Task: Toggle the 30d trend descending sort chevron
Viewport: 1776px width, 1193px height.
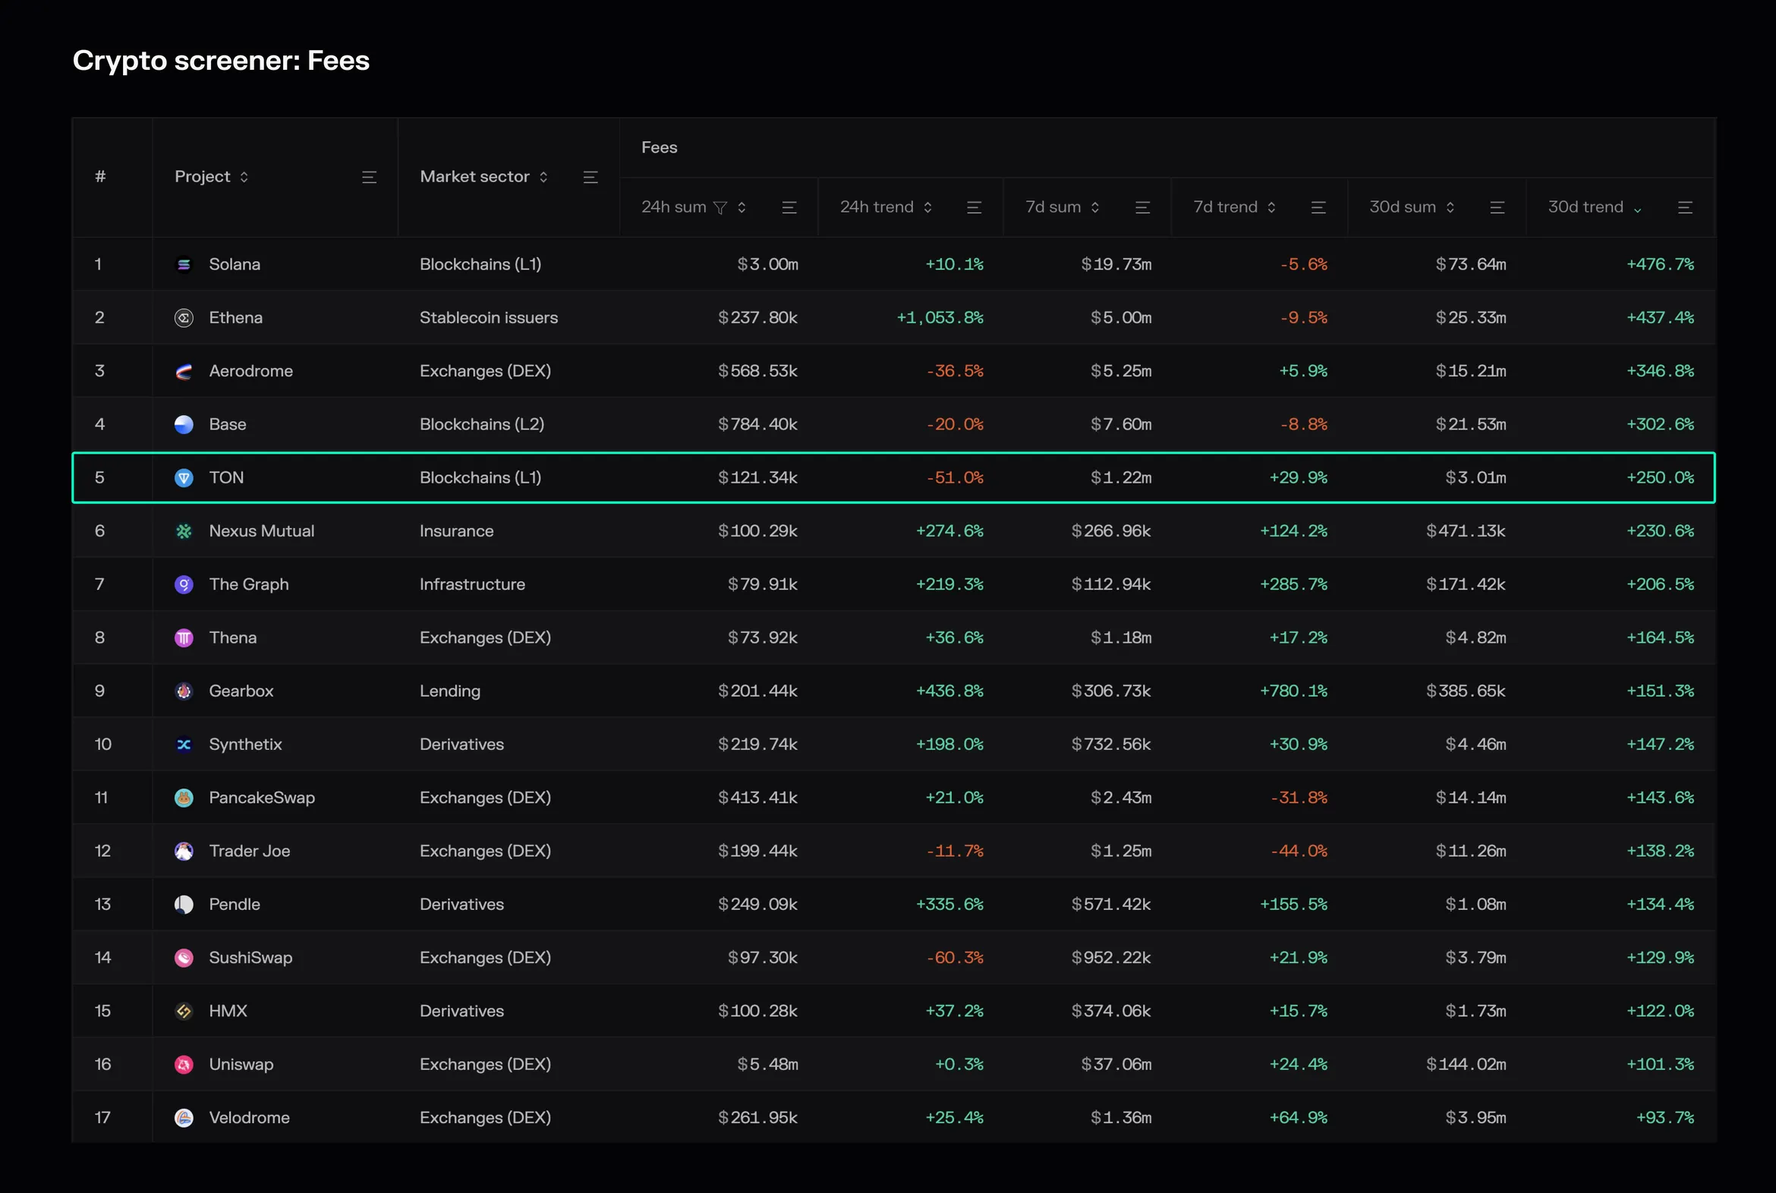Action: click(1638, 209)
